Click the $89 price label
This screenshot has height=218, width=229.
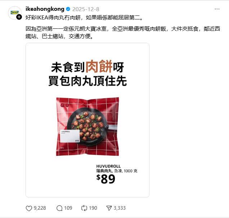pyautogui.click(x=106, y=179)
